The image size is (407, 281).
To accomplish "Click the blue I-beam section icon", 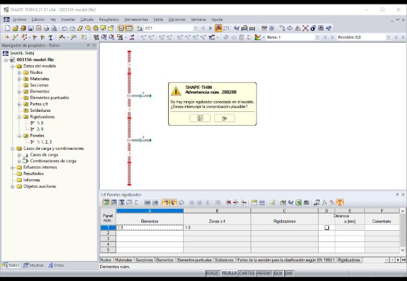I will click(51, 37).
